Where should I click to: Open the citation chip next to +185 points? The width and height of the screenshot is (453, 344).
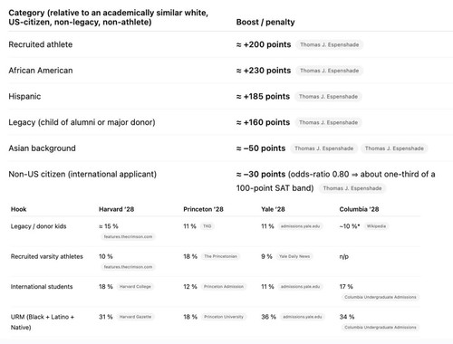click(328, 97)
